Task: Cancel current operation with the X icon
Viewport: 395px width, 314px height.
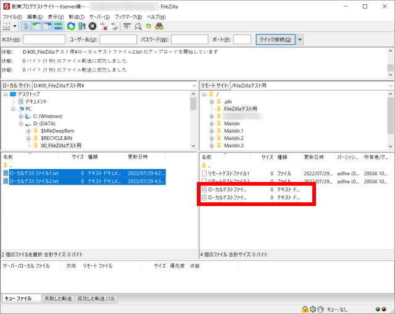Action: (x=92, y=27)
